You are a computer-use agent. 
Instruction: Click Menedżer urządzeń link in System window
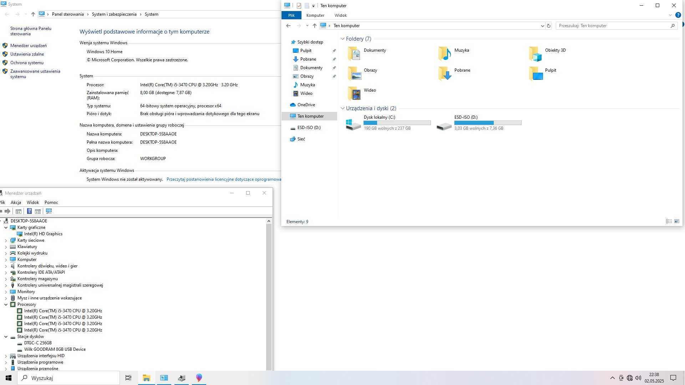click(29, 46)
